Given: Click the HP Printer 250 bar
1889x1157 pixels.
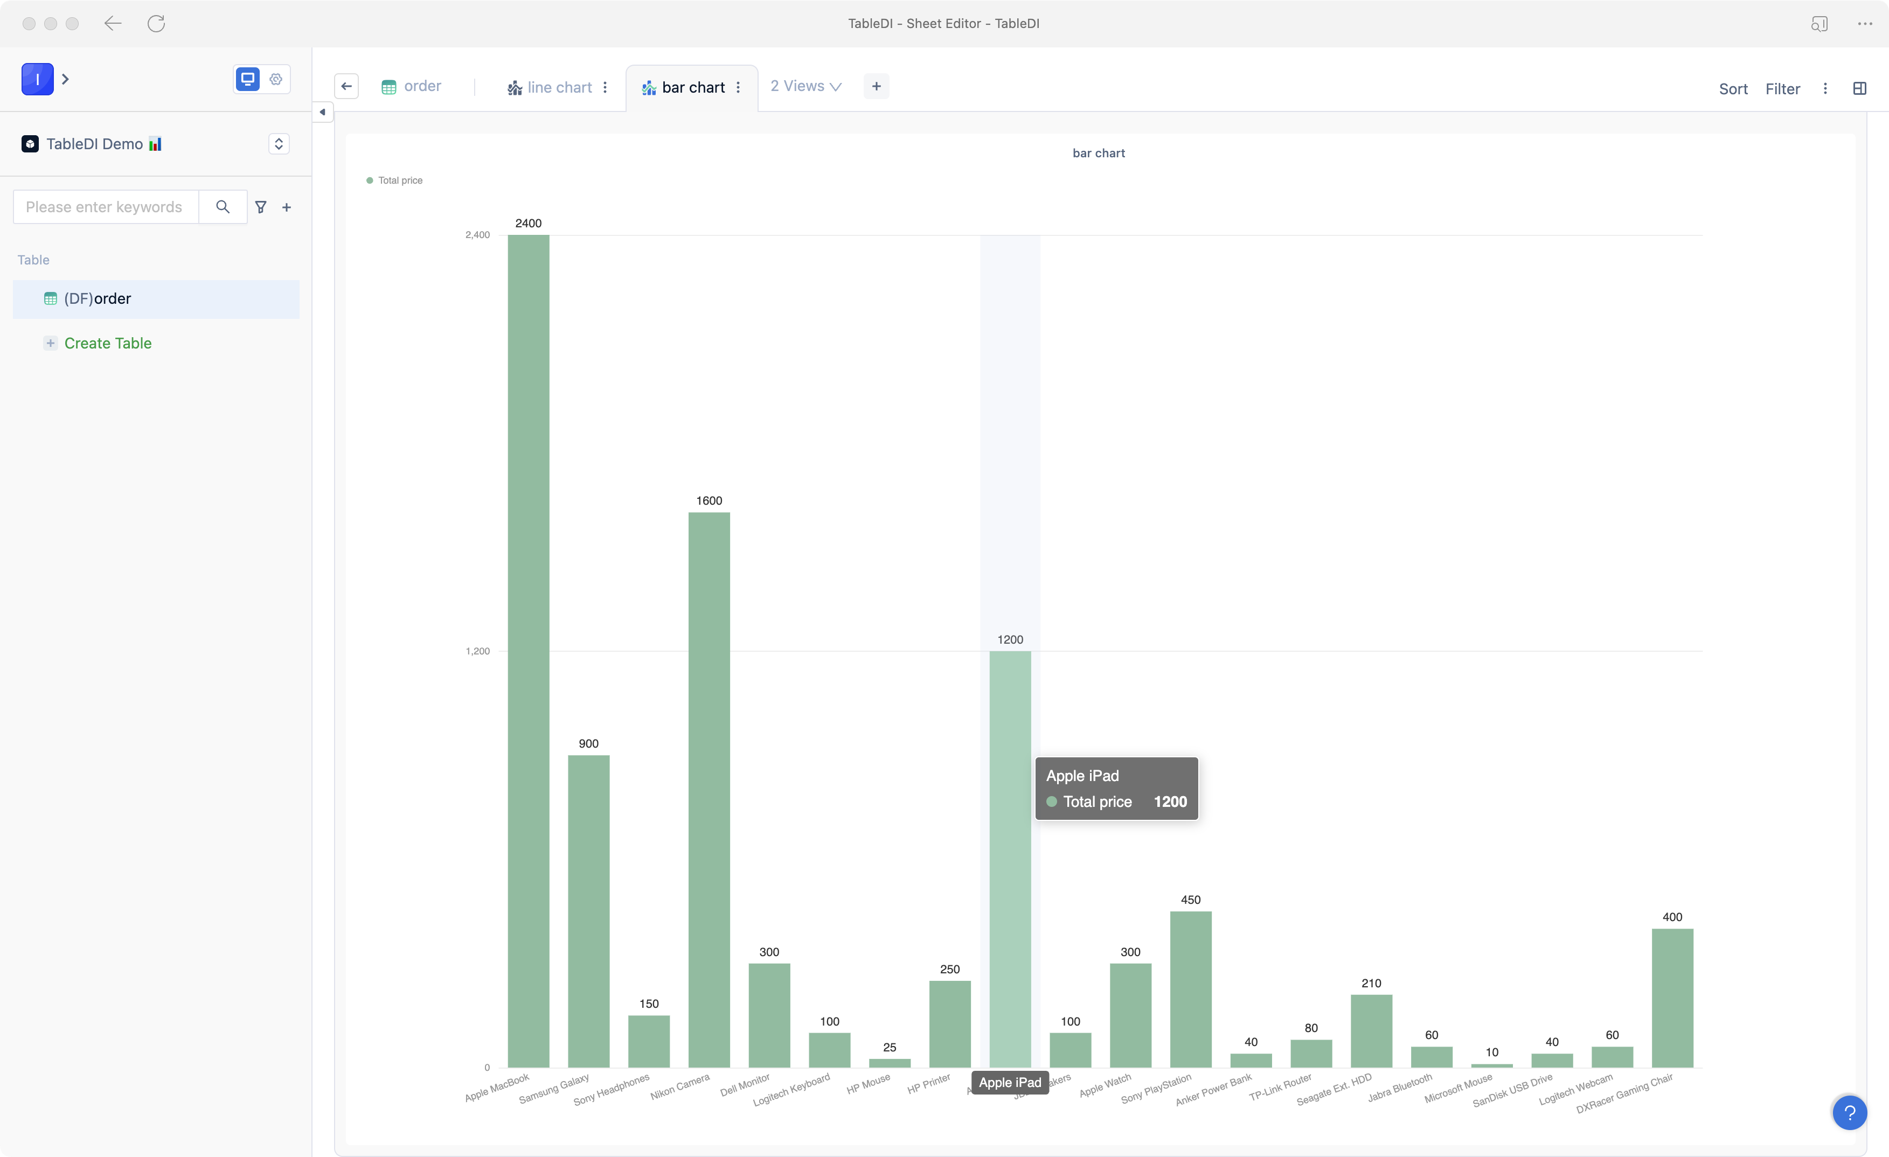Looking at the screenshot, I should 950,1023.
